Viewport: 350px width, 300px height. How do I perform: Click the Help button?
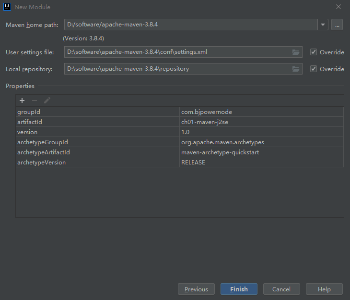(324, 289)
